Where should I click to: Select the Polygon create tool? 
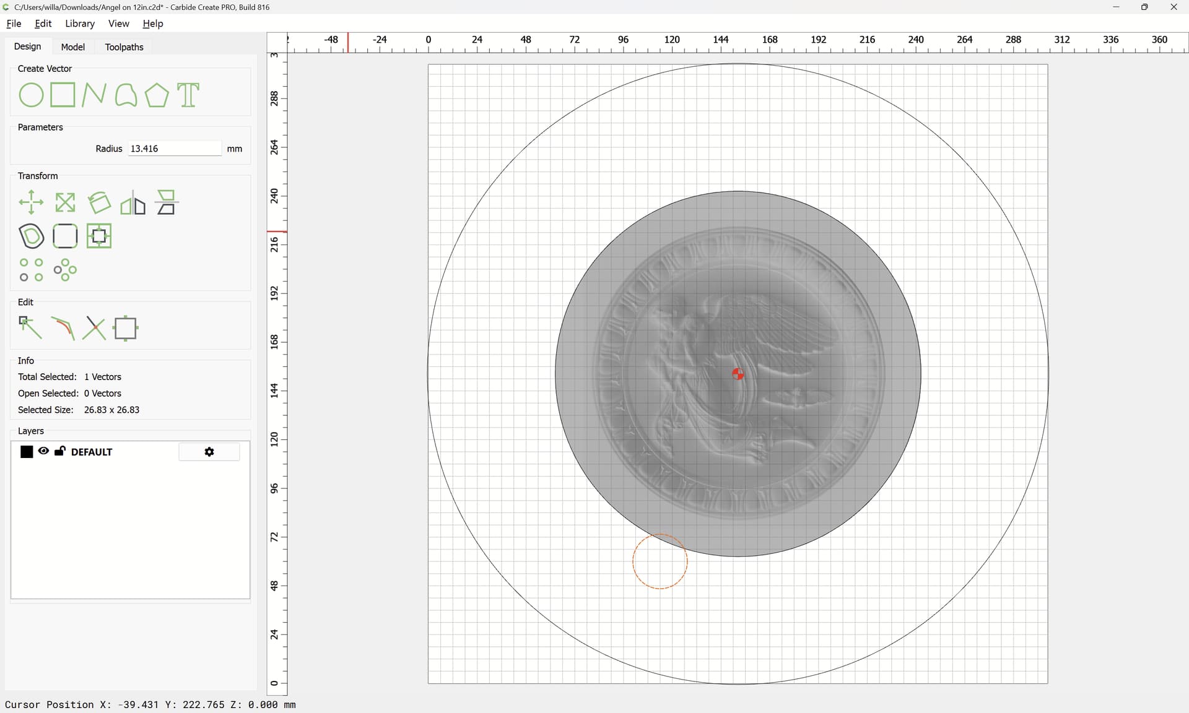(157, 95)
